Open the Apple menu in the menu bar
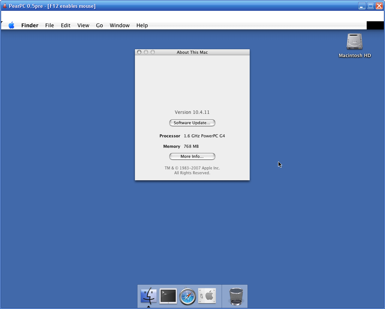 coord(12,25)
